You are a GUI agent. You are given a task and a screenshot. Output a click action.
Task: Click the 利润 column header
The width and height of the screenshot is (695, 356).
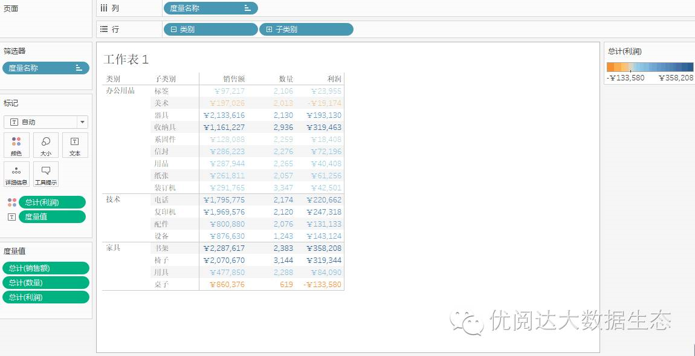click(x=334, y=79)
